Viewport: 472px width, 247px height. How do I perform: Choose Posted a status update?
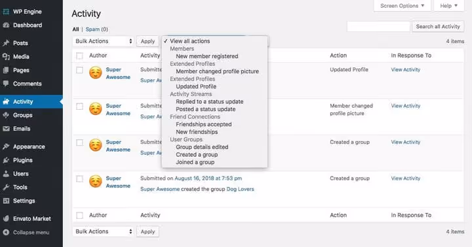(206, 109)
